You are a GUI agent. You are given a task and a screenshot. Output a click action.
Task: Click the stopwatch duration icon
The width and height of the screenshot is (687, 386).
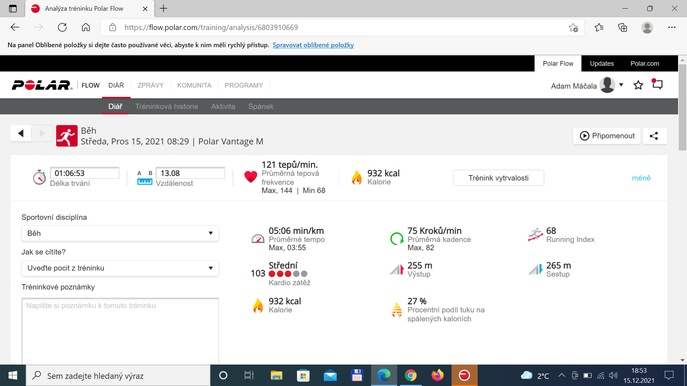click(39, 177)
